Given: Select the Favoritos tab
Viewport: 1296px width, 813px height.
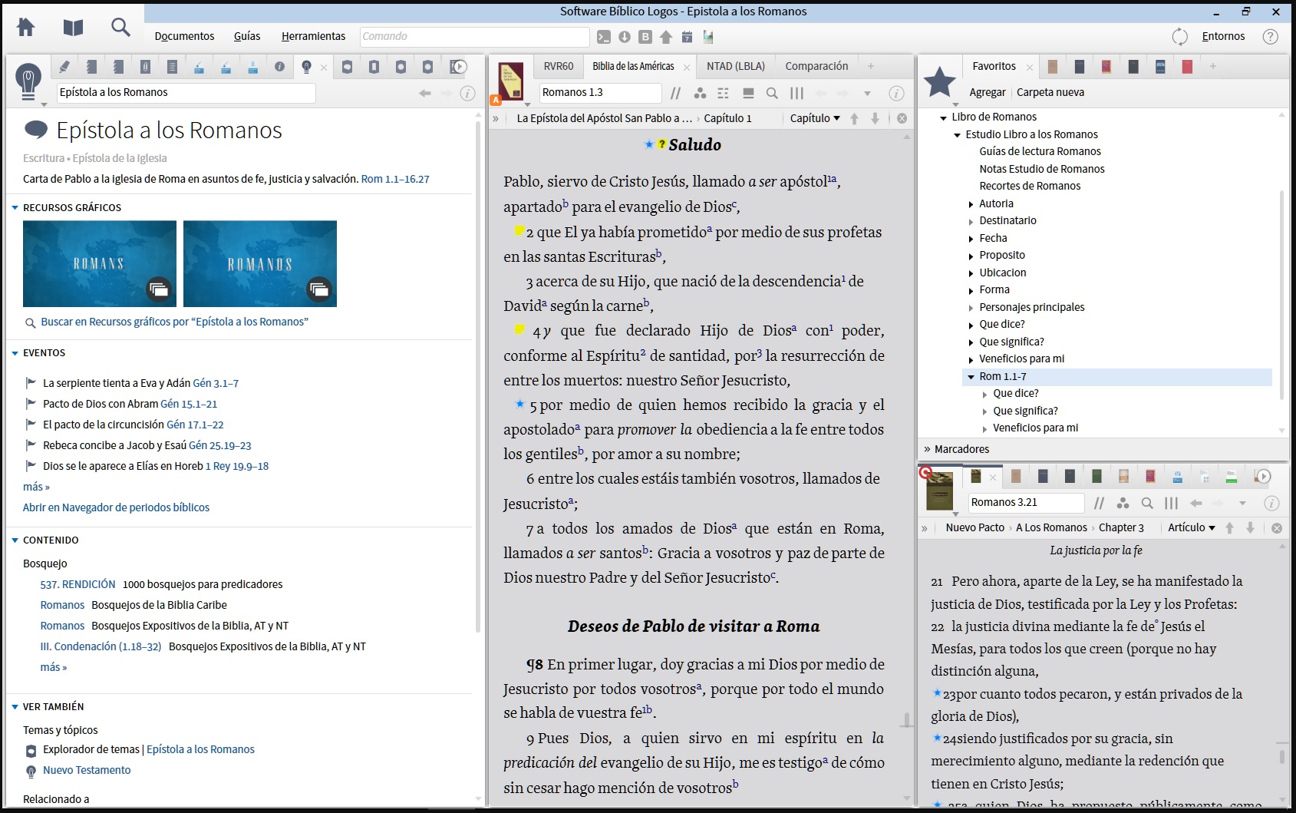Looking at the screenshot, I should [x=994, y=66].
